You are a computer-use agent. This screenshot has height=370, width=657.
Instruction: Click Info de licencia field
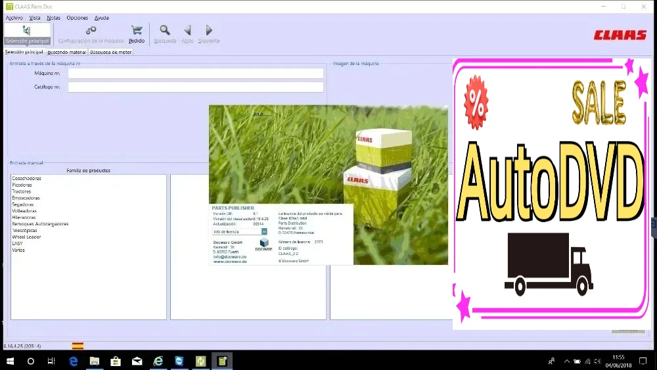tap(237, 232)
